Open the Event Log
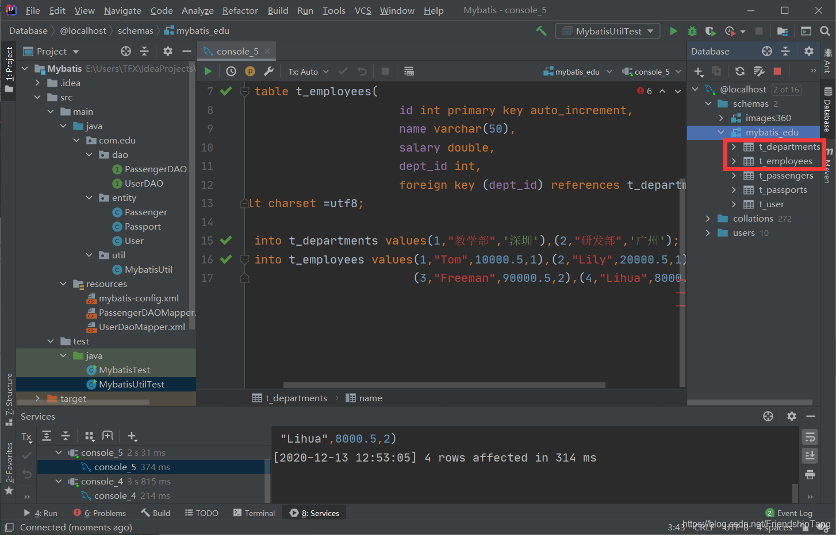This screenshot has width=836, height=535. point(789,513)
